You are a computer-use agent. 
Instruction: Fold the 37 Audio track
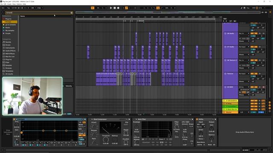[x=225, y=47]
